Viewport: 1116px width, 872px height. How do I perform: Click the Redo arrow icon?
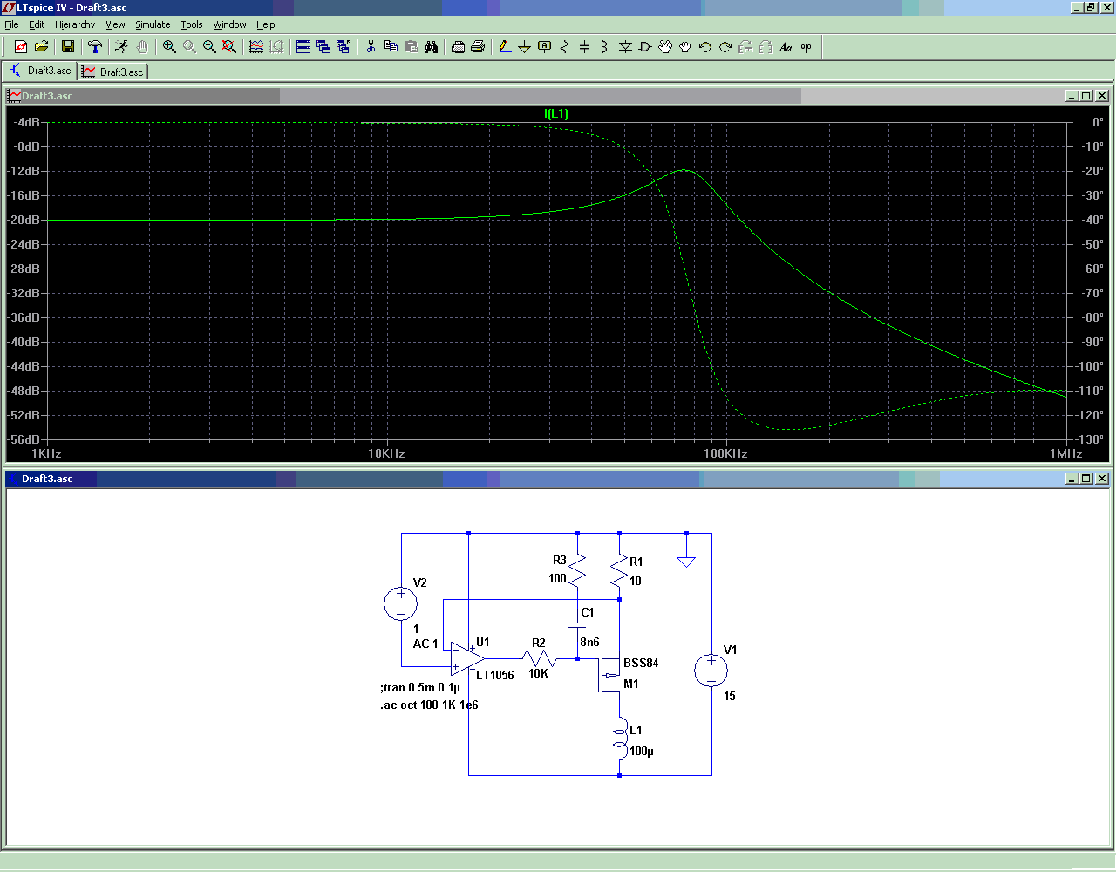click(x=725, y=47)
